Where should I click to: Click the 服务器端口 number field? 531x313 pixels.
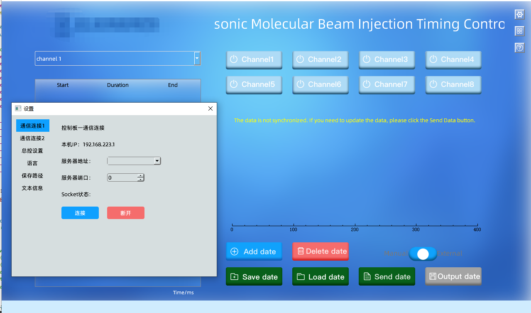pyautogui.click(x=122, y=177)
